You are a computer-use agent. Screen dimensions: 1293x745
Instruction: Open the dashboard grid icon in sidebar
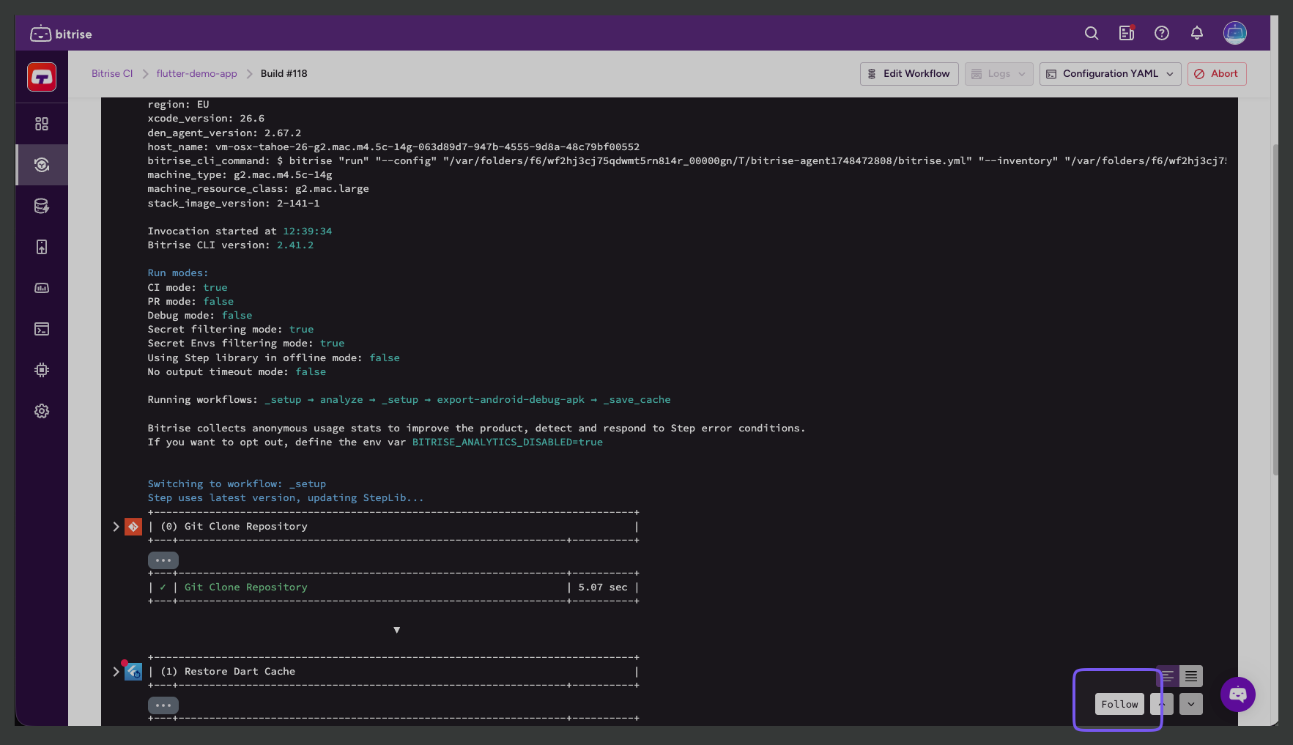[42, 124]
